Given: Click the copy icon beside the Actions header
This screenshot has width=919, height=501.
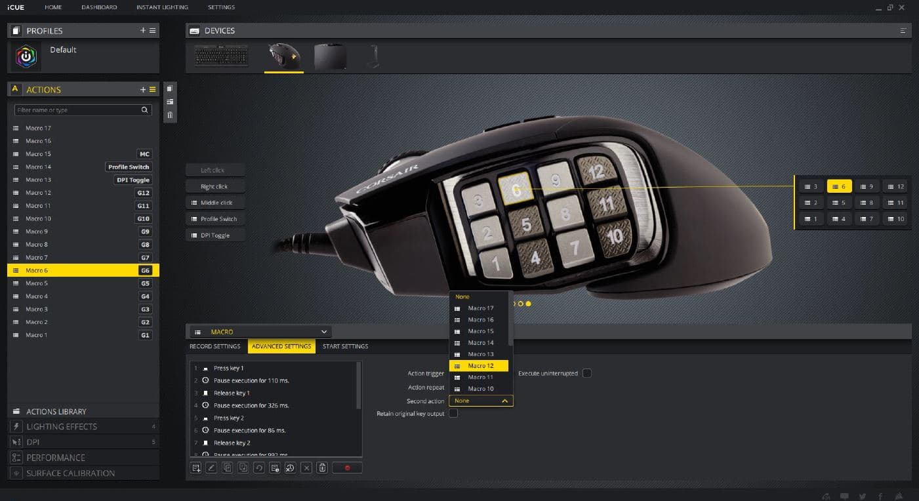Looking at the screenshot, I should pos(170,89).
